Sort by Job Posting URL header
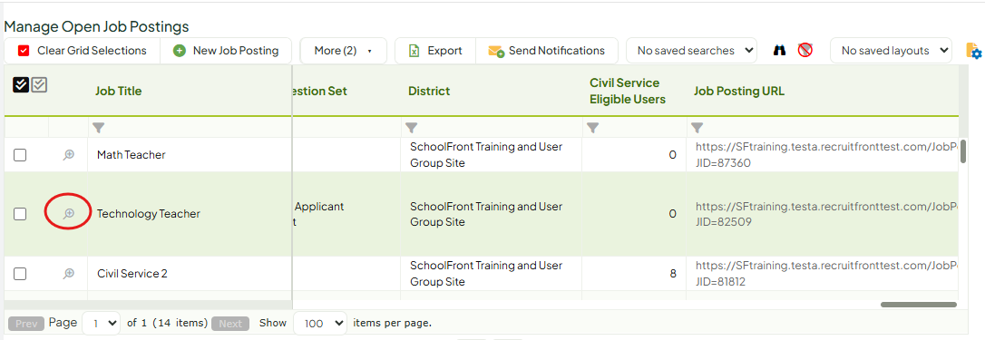 click(738, 92)
